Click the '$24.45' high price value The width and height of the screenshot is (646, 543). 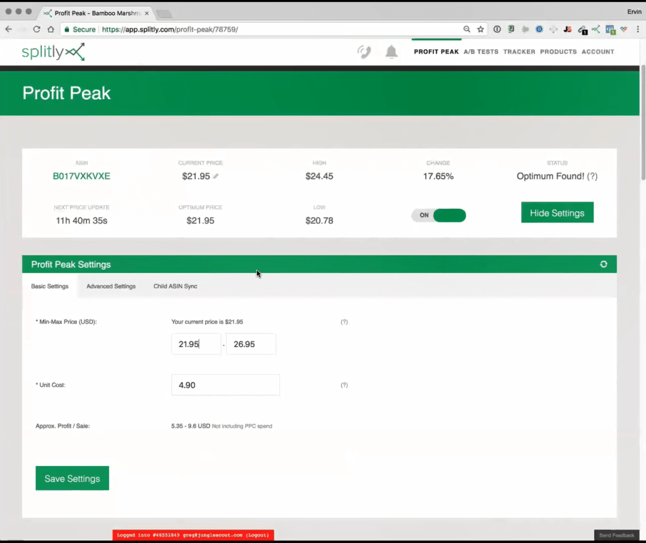[319, 177]
